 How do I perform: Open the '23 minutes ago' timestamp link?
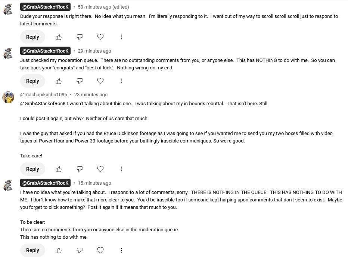[x=91, y=95]
